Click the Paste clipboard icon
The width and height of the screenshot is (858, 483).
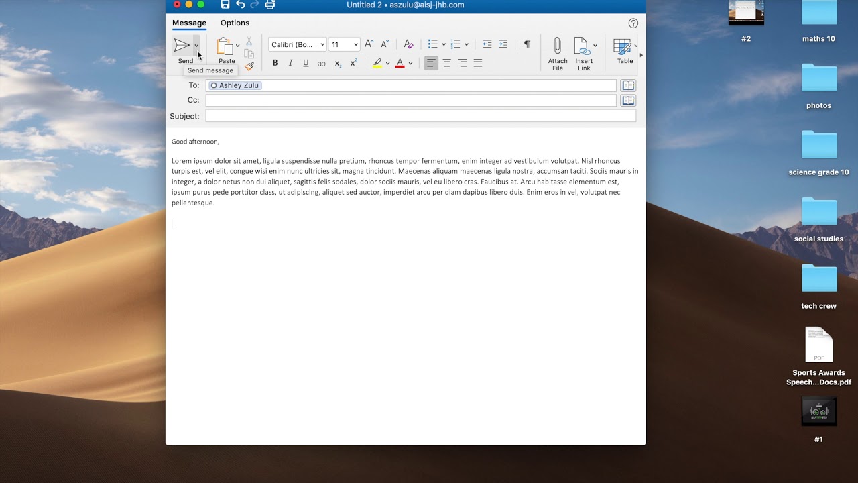point(225,46)
